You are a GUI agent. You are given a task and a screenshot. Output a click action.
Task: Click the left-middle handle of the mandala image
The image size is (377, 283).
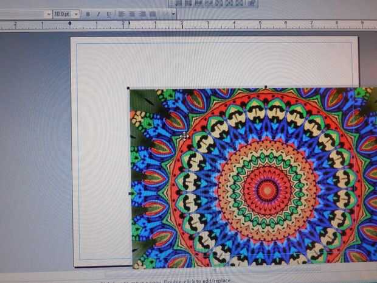coord(130,194)
